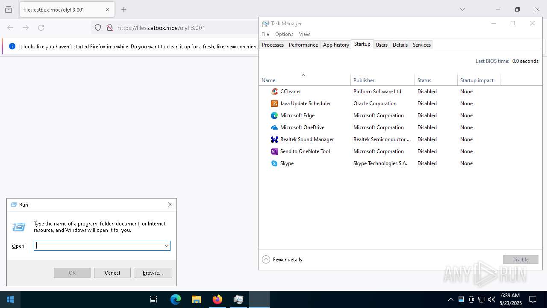Image resolution: width=547 pixels, height=308 pixels.
Task: Open the Task Manager File menu
Action: (x=265, y=34)
